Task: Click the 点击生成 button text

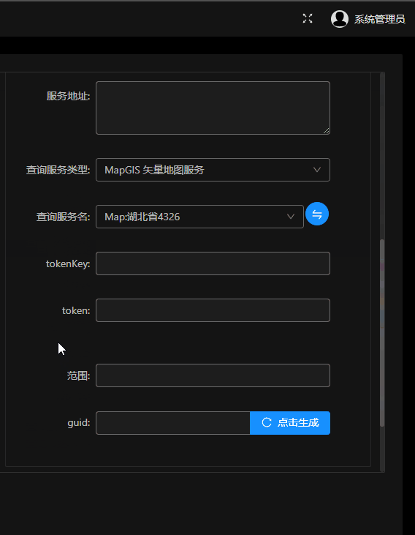Action: 299,422
